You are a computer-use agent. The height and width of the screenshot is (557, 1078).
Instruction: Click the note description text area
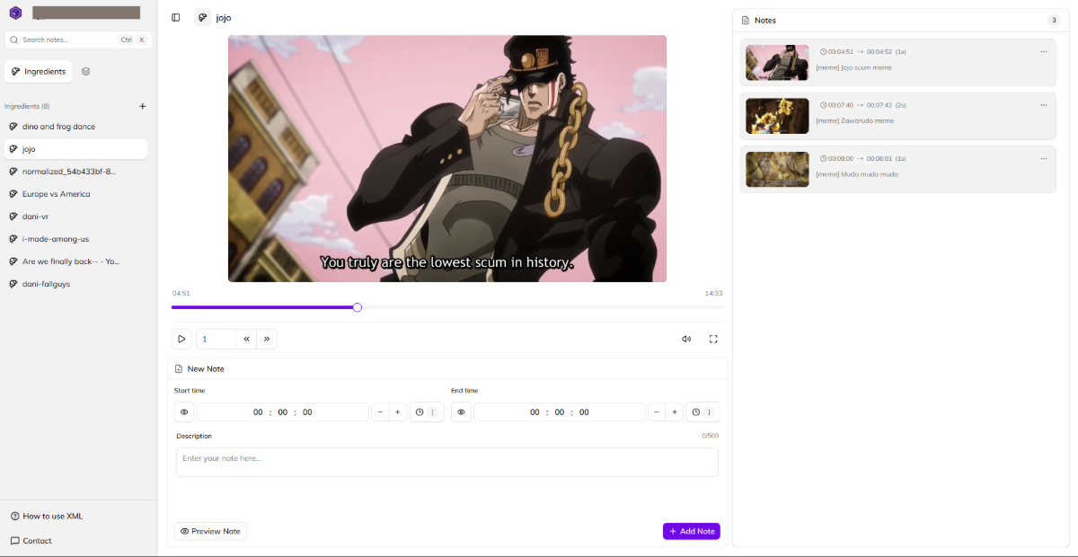(447, 462)
